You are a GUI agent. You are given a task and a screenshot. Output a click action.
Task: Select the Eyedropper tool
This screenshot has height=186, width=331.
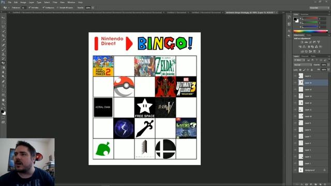point(3,40)
